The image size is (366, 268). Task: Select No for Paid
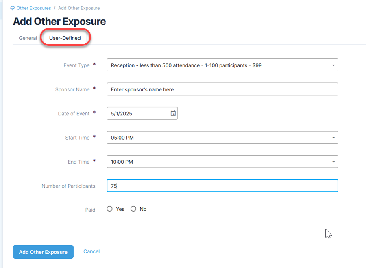(133, 209)
